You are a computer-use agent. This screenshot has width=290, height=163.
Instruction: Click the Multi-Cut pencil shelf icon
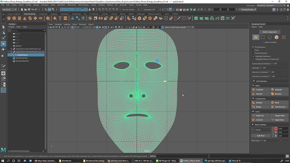(x=178, y=18)
